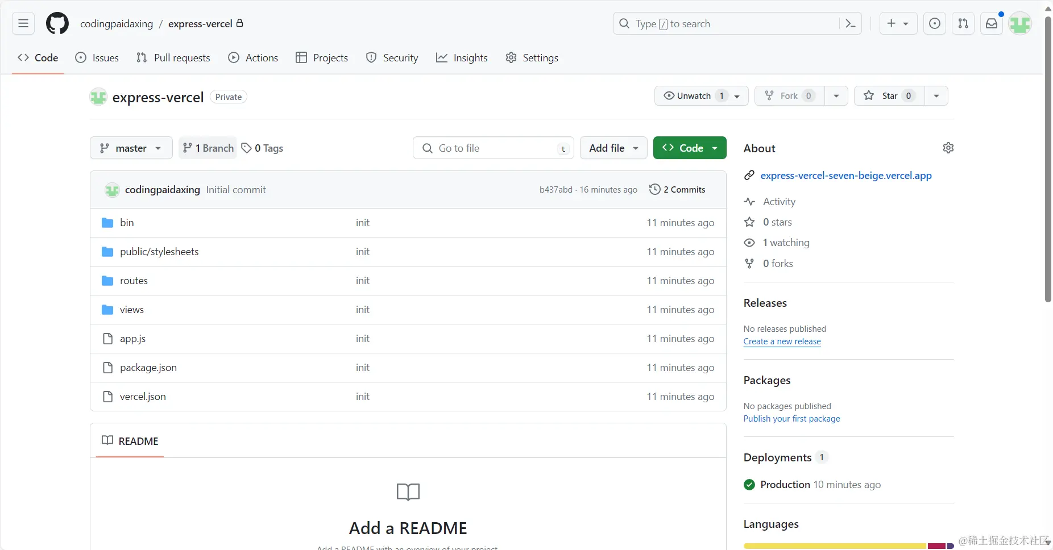
Task: Open the express-vercel-seven-beige.vercel.app link
Action: 846,176
